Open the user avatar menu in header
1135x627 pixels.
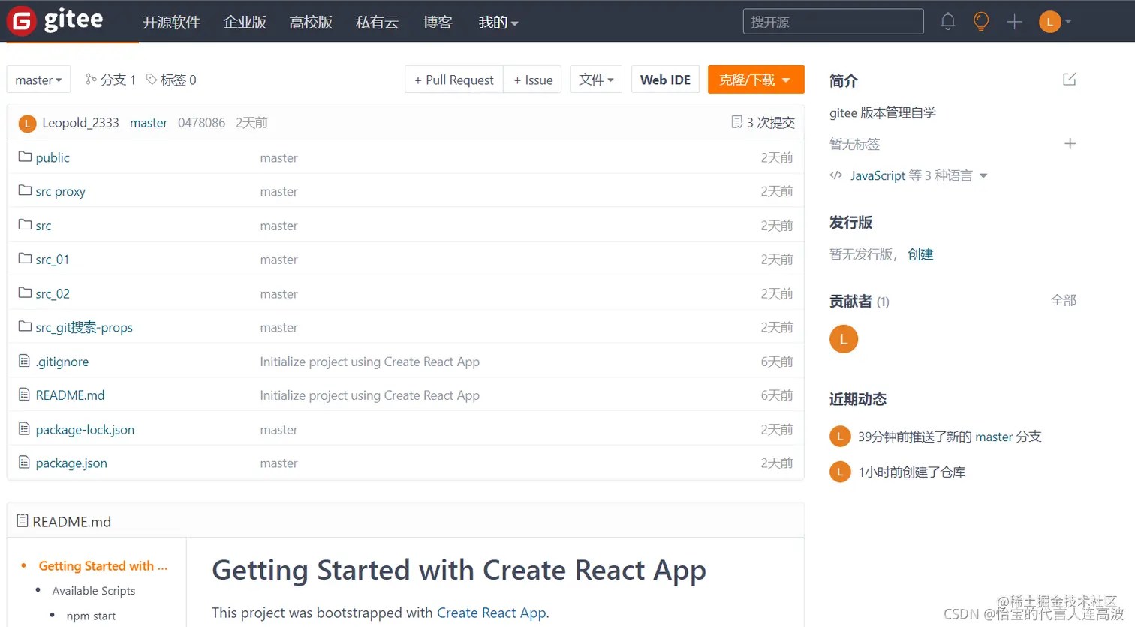pyautogui.click(x=1055, y=22)
